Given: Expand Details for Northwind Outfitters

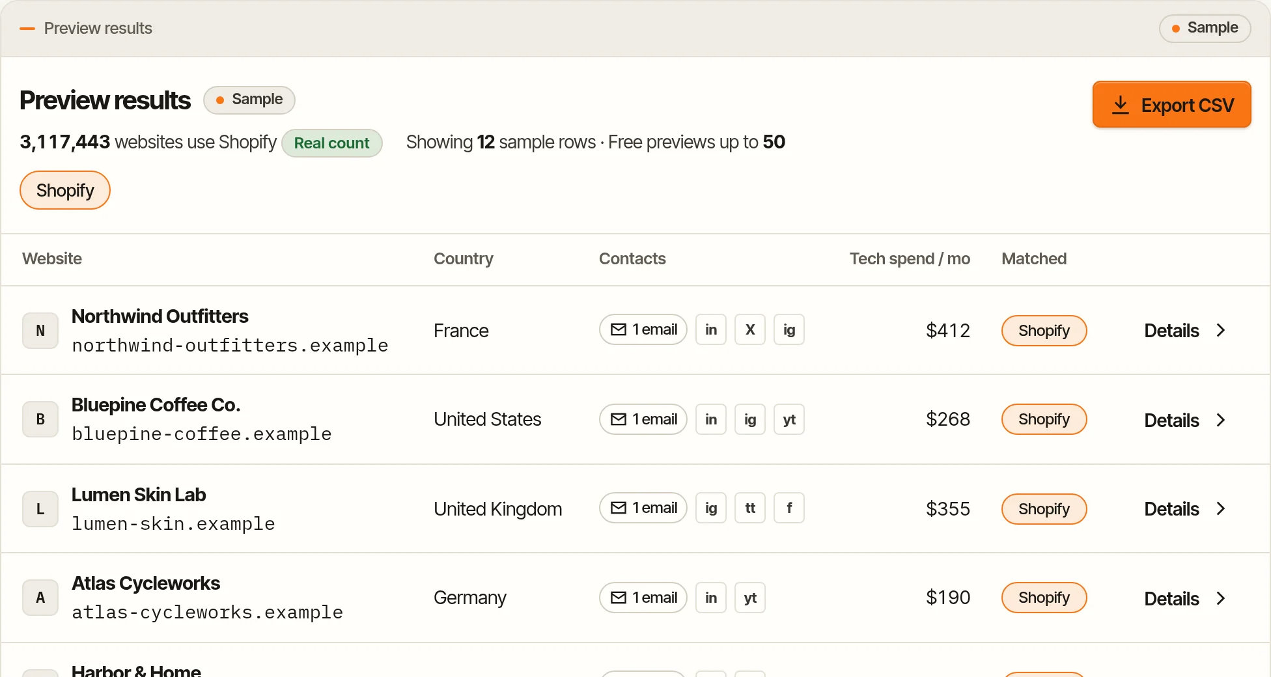Looking at the screenshot, I should point(1185,331).
